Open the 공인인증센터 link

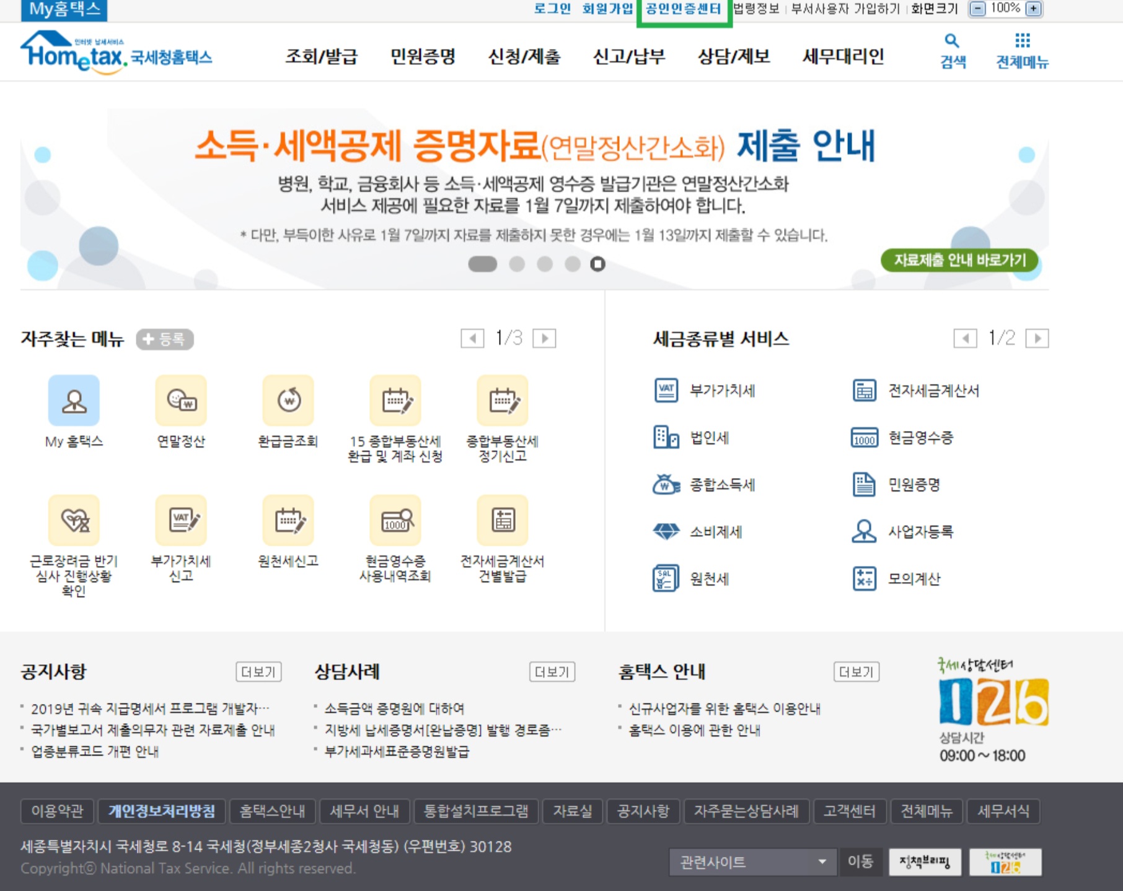[x=684, y=9]
